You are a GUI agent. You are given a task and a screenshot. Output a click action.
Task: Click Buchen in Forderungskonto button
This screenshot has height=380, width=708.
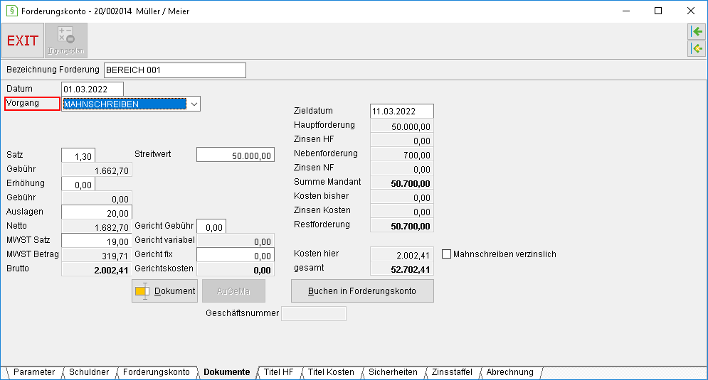pos(362,291)
